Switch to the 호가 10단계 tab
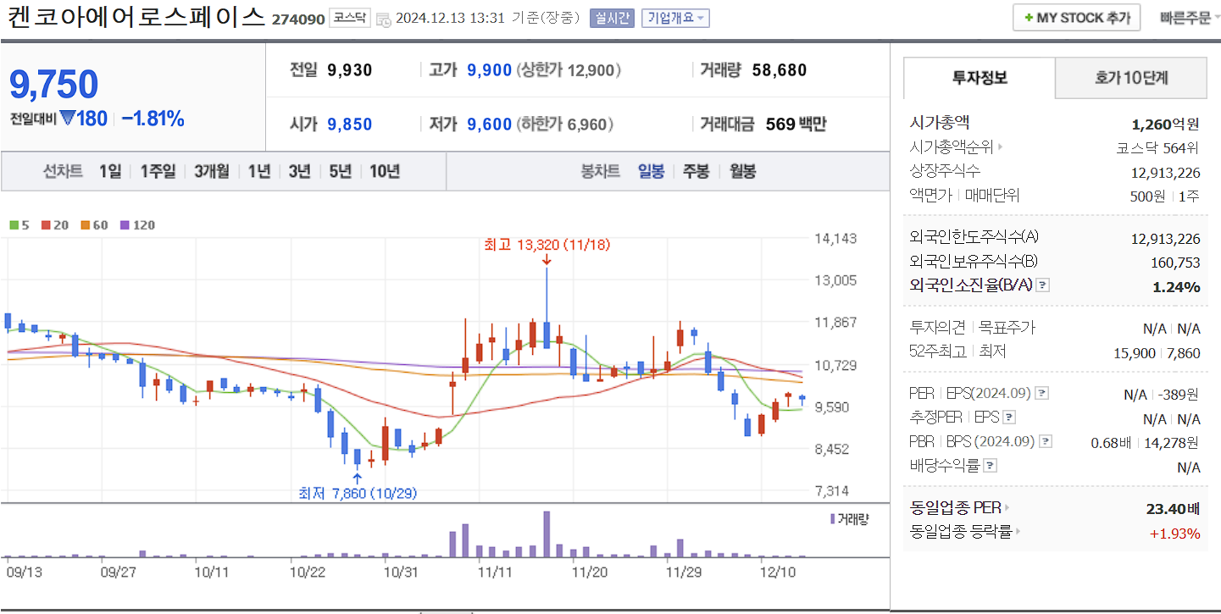The height and width of the screenshot is (614, 1221). (x=1130, y=78)
